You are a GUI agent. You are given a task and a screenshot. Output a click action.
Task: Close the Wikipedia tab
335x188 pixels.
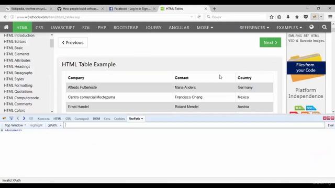(x=51, y=9)
